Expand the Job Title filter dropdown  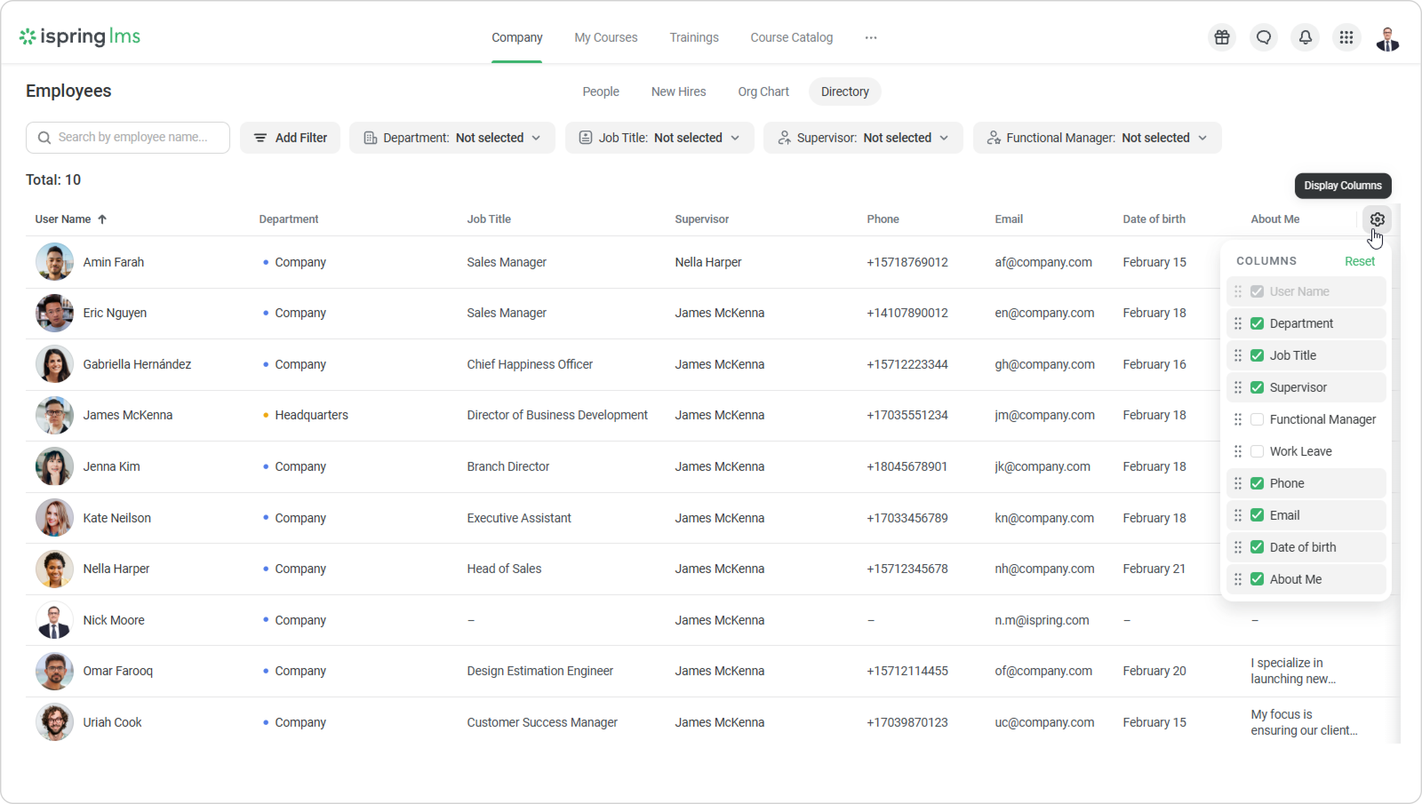point(659,138)
